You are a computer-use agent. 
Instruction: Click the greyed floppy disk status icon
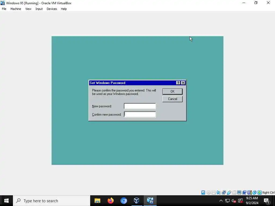[x=214, y=193]
